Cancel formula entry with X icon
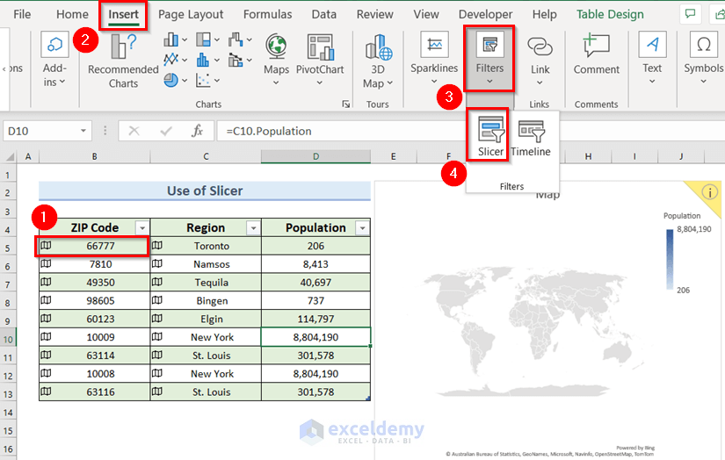 (134, 131)
